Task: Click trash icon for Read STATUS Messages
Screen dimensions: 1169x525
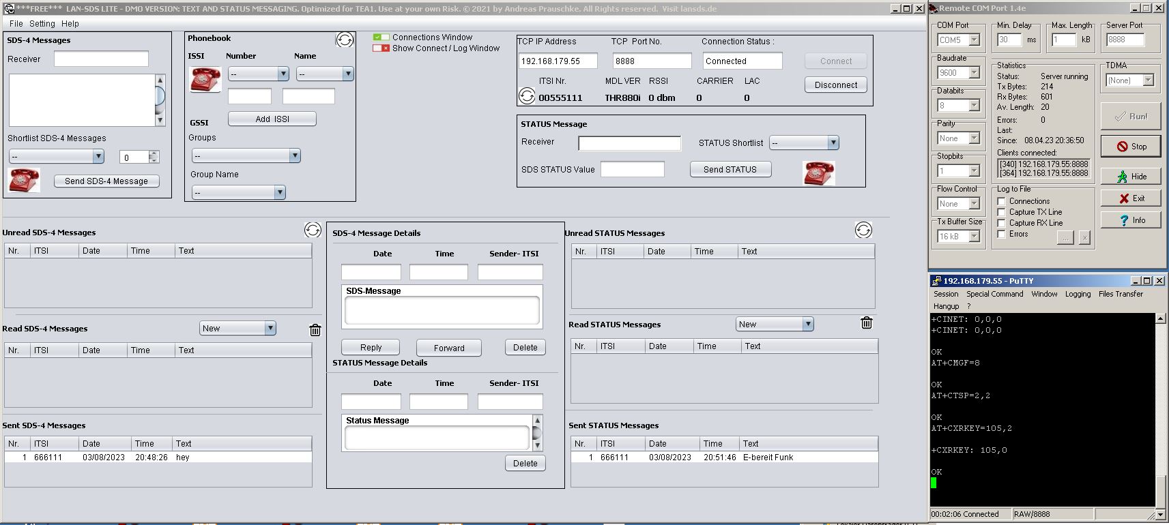Action: (x=867, y=322)
